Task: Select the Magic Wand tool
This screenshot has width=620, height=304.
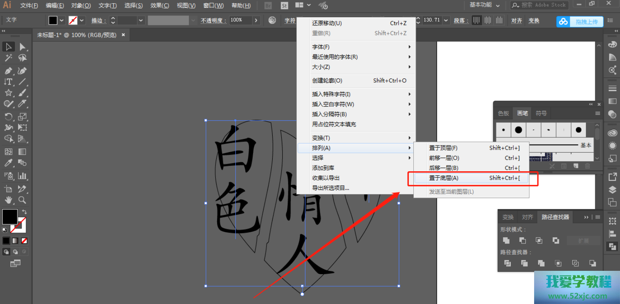Action: 8,58
